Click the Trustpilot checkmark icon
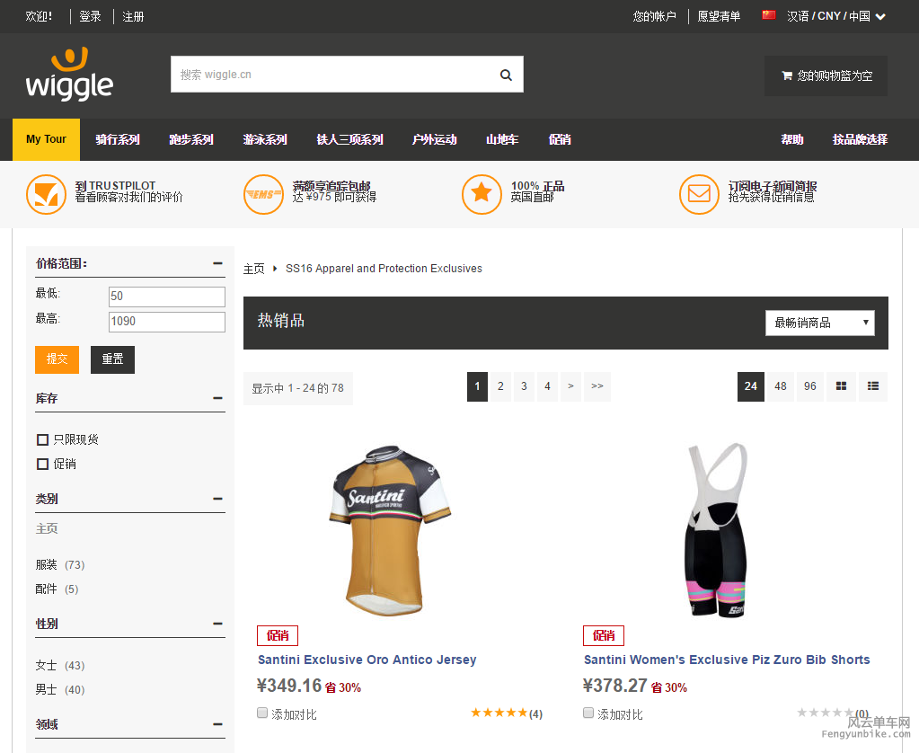This screenshot has width=919, height=753. pyautogui.click(x=46, y=194)
